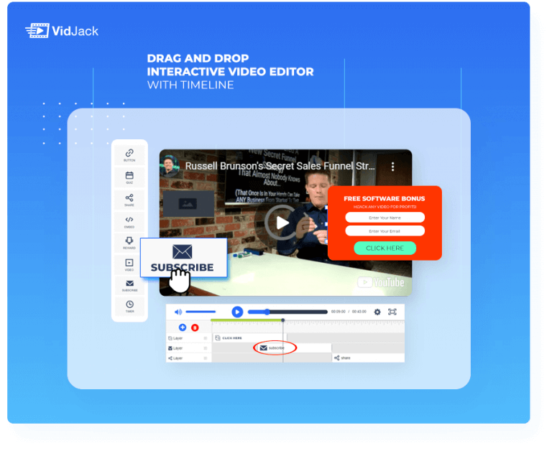Select the Button link element tool
The image size is (552, 451).
129,155
